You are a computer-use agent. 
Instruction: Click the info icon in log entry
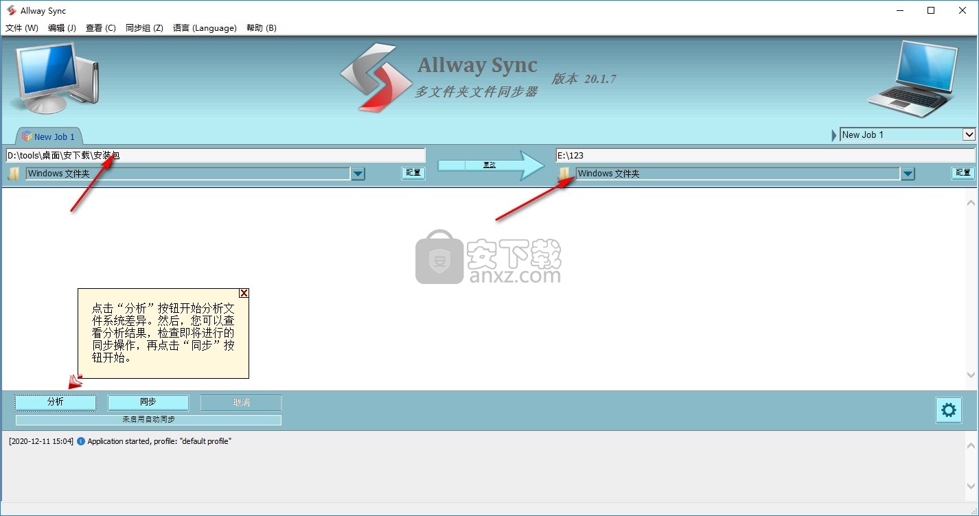pyautogui.click(x=81, y=441)
